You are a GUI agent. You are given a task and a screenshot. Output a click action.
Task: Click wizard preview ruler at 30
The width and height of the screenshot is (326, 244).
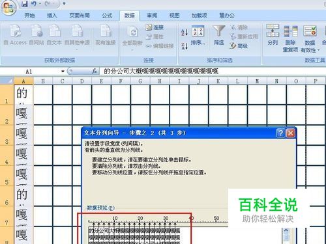(166, 219)
